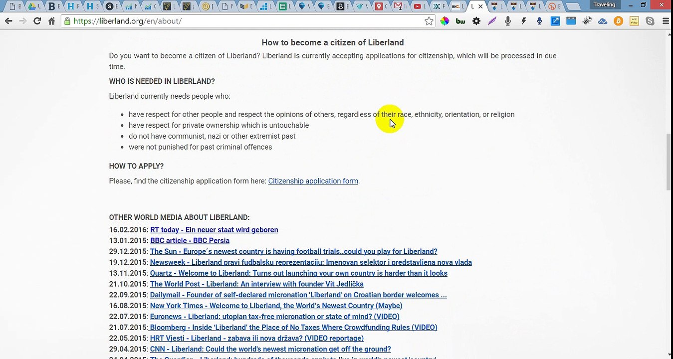Viewport: 673px width, 359px height.
Task: Open the blue arrow-box extension
Action: click(x=555, y=21)
